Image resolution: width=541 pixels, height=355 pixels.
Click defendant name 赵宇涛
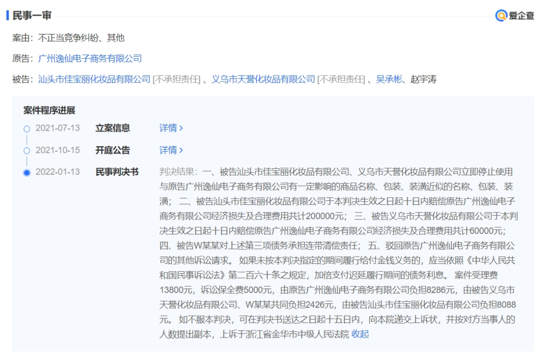coord(423,79)
